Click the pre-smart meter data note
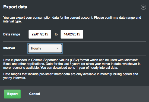The height and width of the screenshot is (102, 149). point(71,76)
